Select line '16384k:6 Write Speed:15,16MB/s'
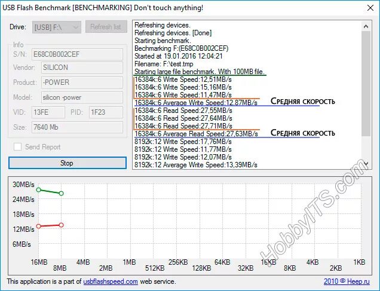380x291 pixels. (x=183, y=87)
